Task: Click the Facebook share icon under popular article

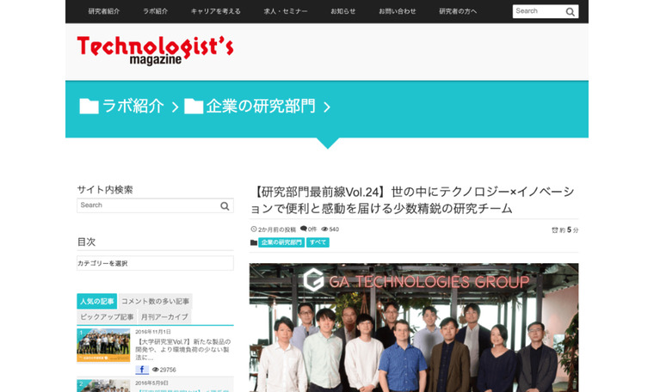Action: pyautogui.click(x=142, y=370)
